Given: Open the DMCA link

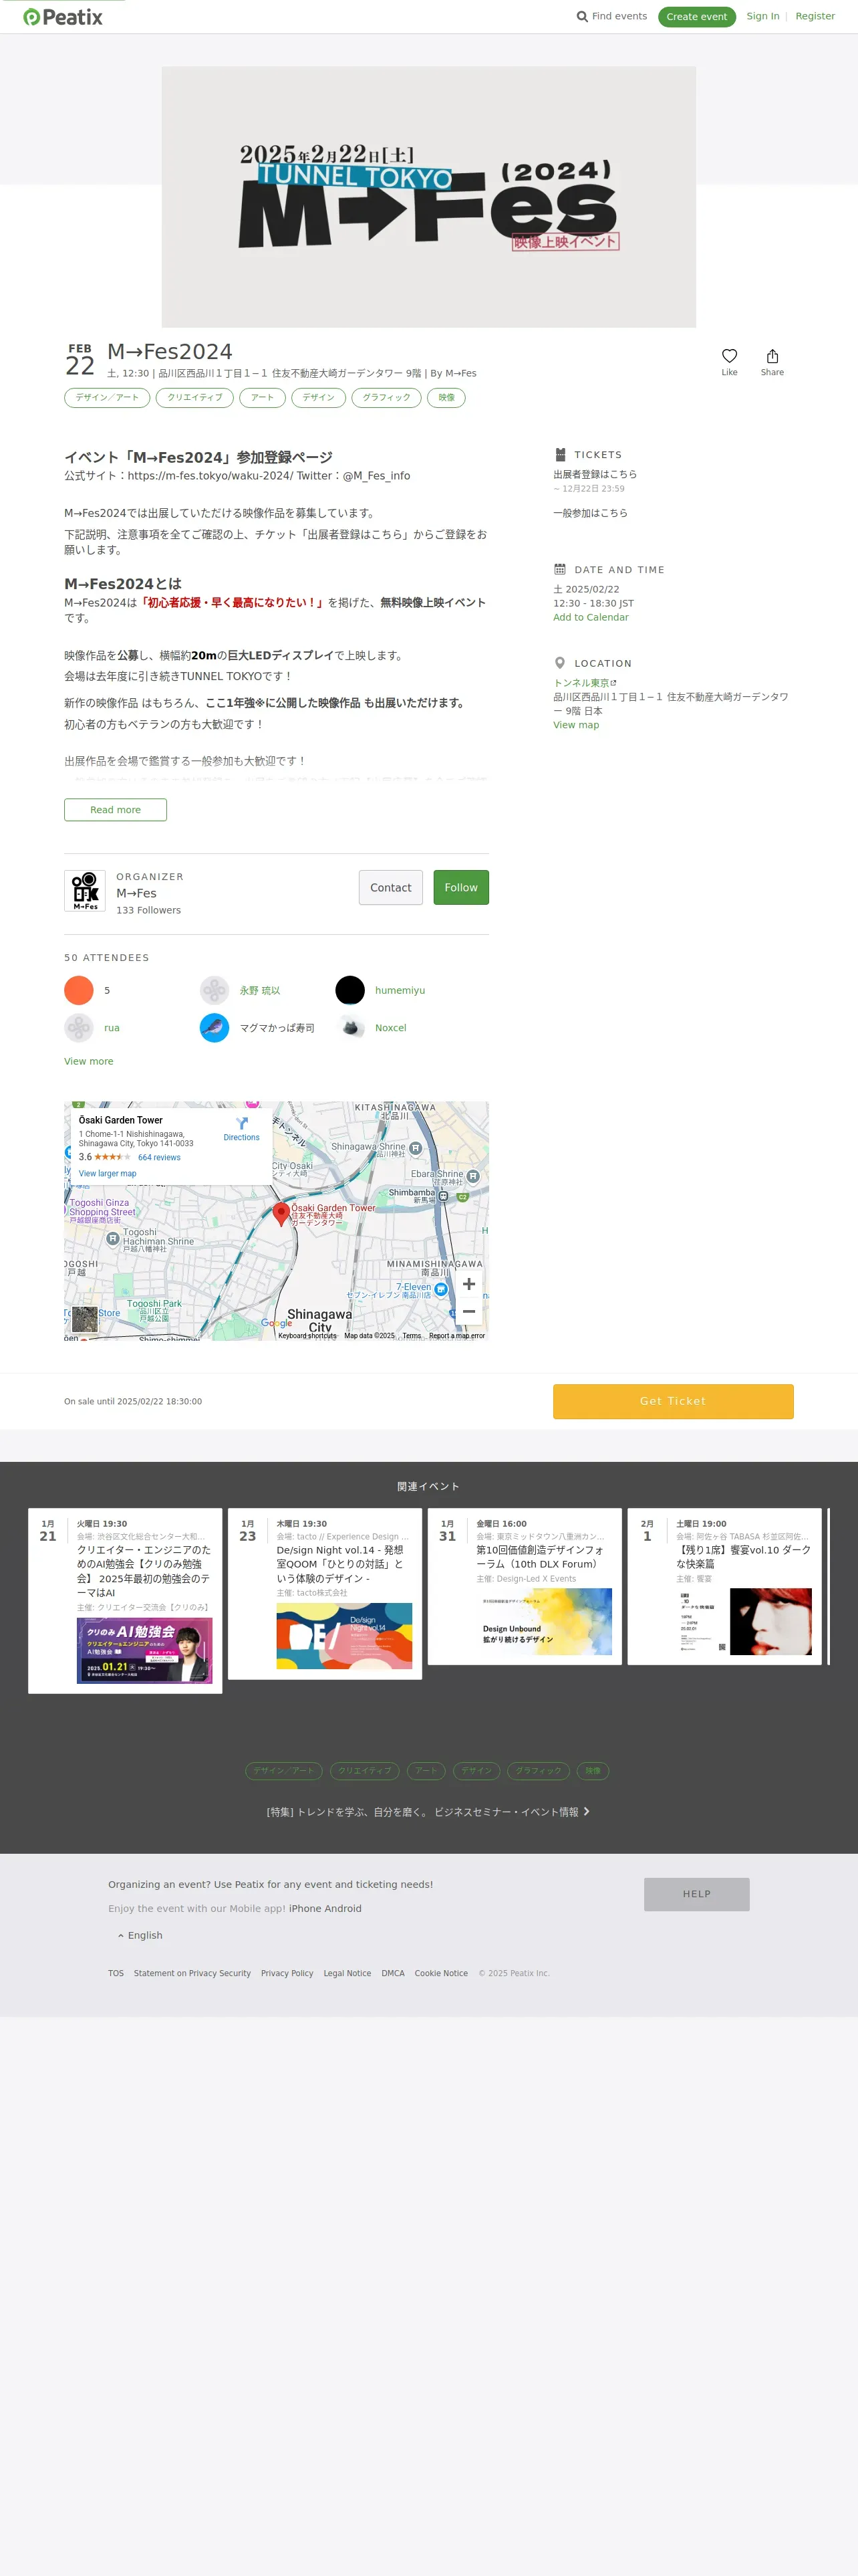Looking at the screenshot, I should click(x=394, y=1973).
